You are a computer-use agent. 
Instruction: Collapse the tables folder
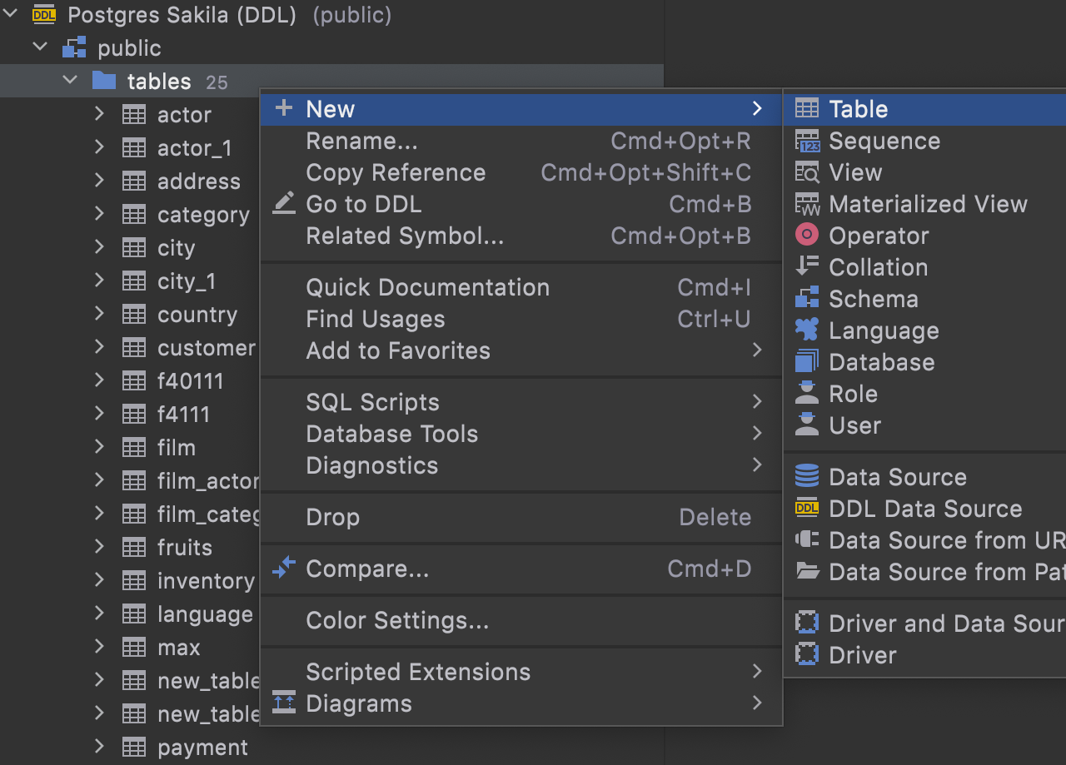point(70,81)
